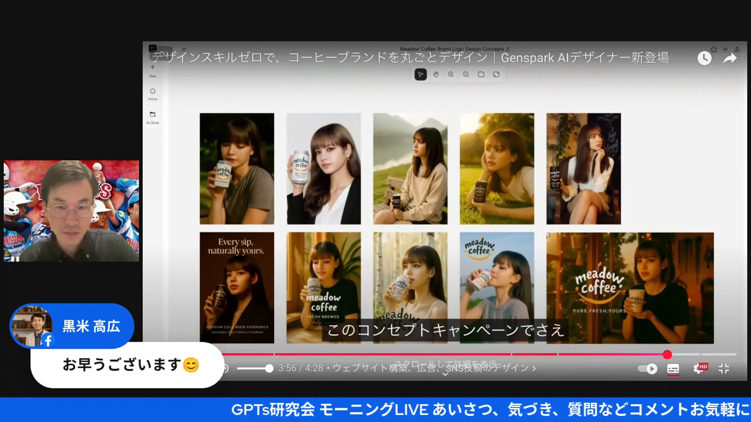This screenshot has height=422, width=751.
Task: Click the collapse menu icon near Genspark logo
Action: 184,49
